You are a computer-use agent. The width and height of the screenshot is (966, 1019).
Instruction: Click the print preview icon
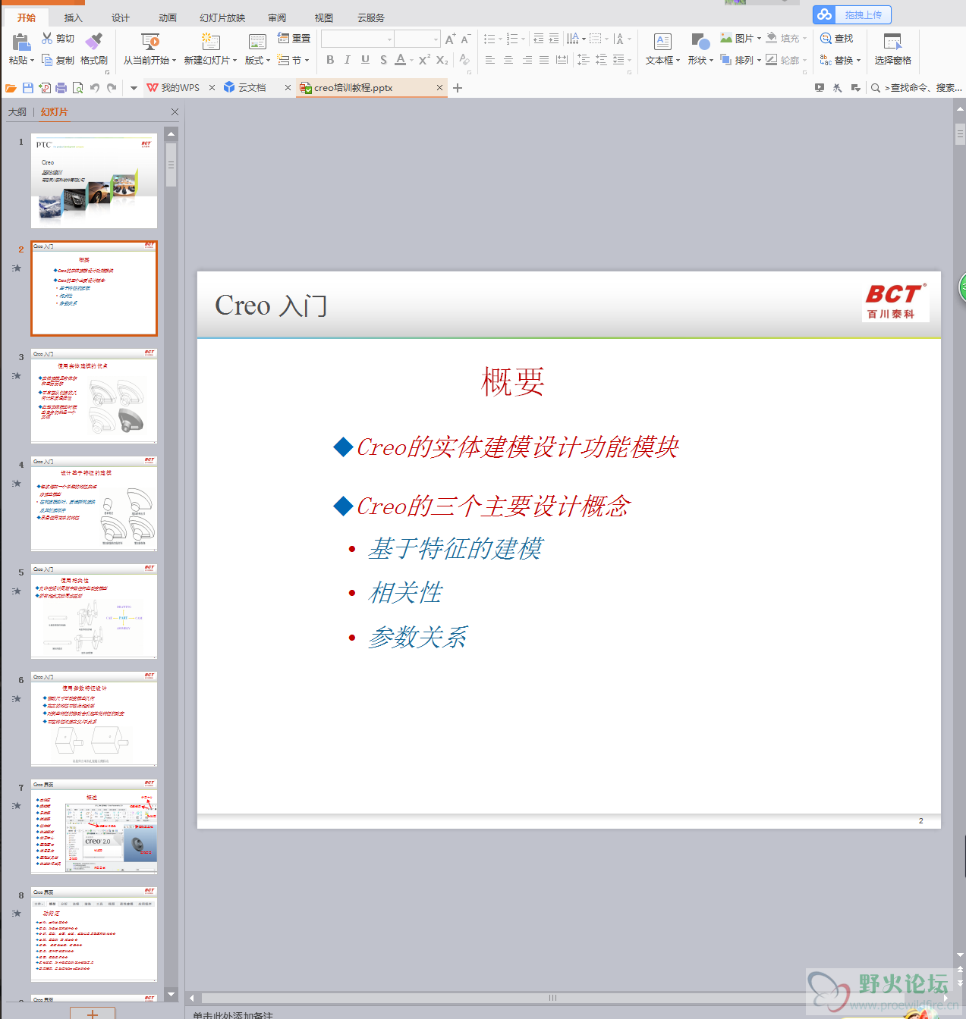pos(77,88)
